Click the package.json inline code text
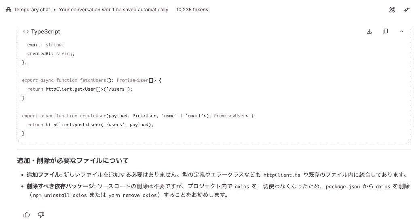The image size is (414, 223). pos(343,187)
